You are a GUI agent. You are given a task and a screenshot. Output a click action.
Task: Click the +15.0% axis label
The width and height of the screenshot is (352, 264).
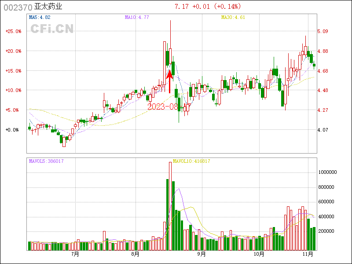[14, 71]
